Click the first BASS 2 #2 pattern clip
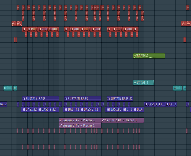 pyautogui.click(x=48, y=109)
